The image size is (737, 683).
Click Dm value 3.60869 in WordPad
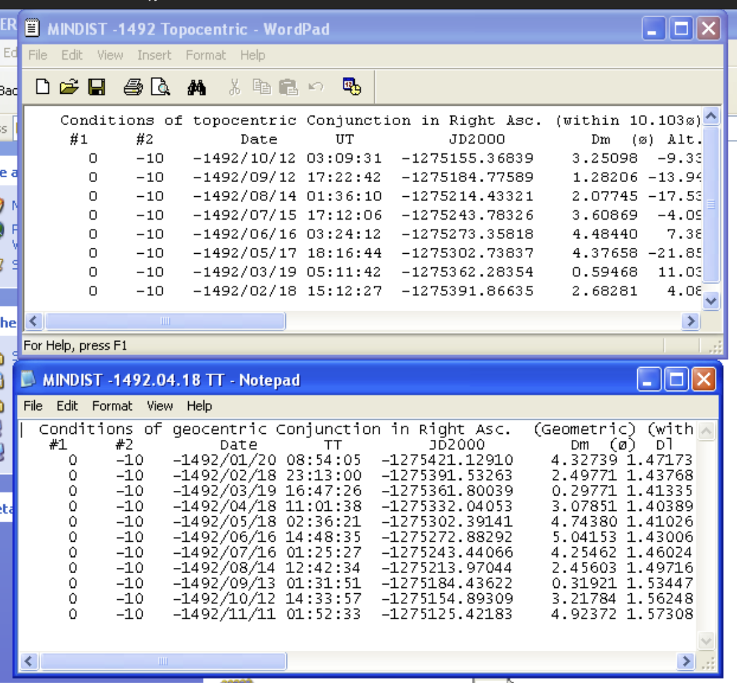(x=604, y=216)
